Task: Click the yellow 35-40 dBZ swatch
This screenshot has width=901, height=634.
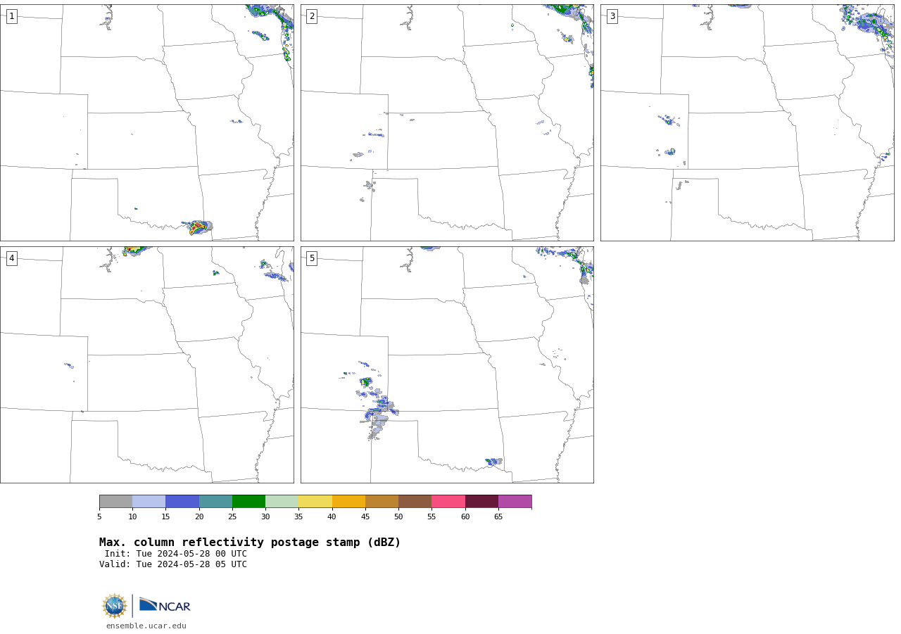Action: point(315,502)
